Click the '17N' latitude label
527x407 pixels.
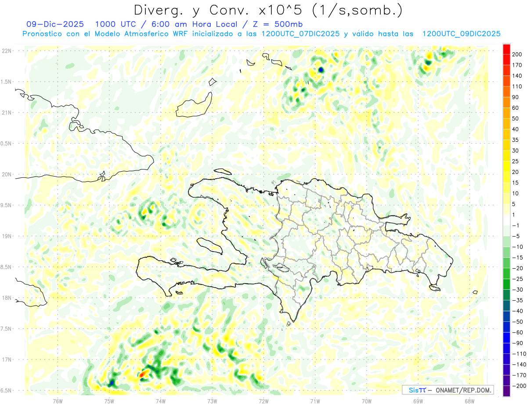6,360
